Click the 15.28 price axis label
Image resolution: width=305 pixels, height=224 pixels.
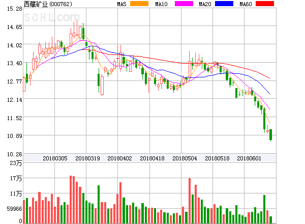click(15, 9)
